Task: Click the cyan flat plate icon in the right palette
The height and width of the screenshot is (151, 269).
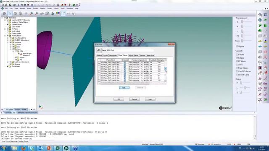Action: [x=260, y=47]
